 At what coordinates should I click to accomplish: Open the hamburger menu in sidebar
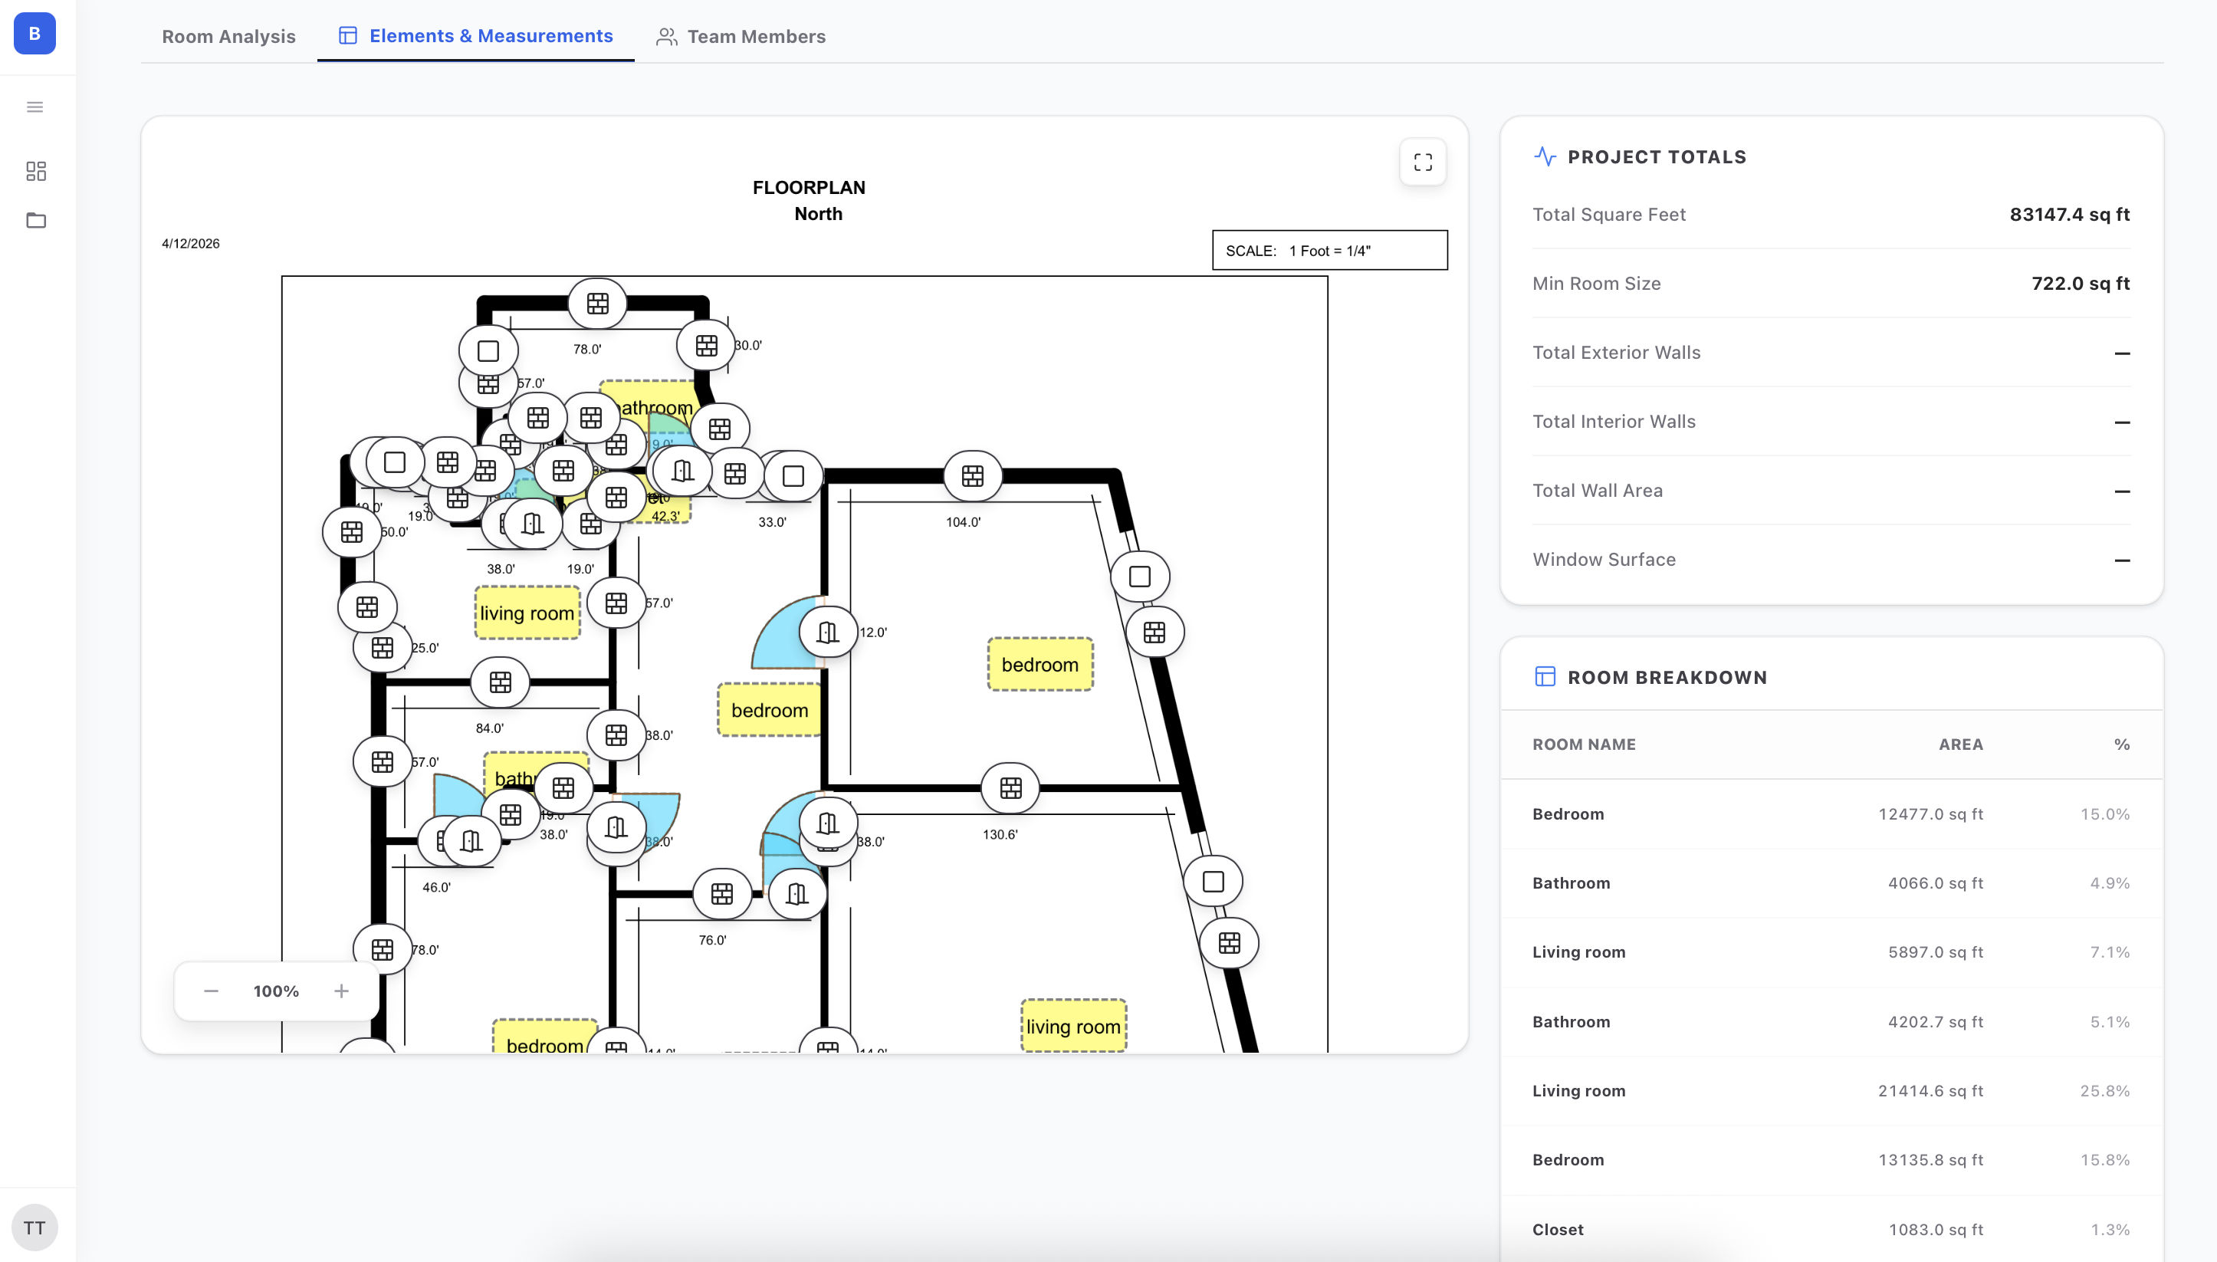click(x=34, y=107)
